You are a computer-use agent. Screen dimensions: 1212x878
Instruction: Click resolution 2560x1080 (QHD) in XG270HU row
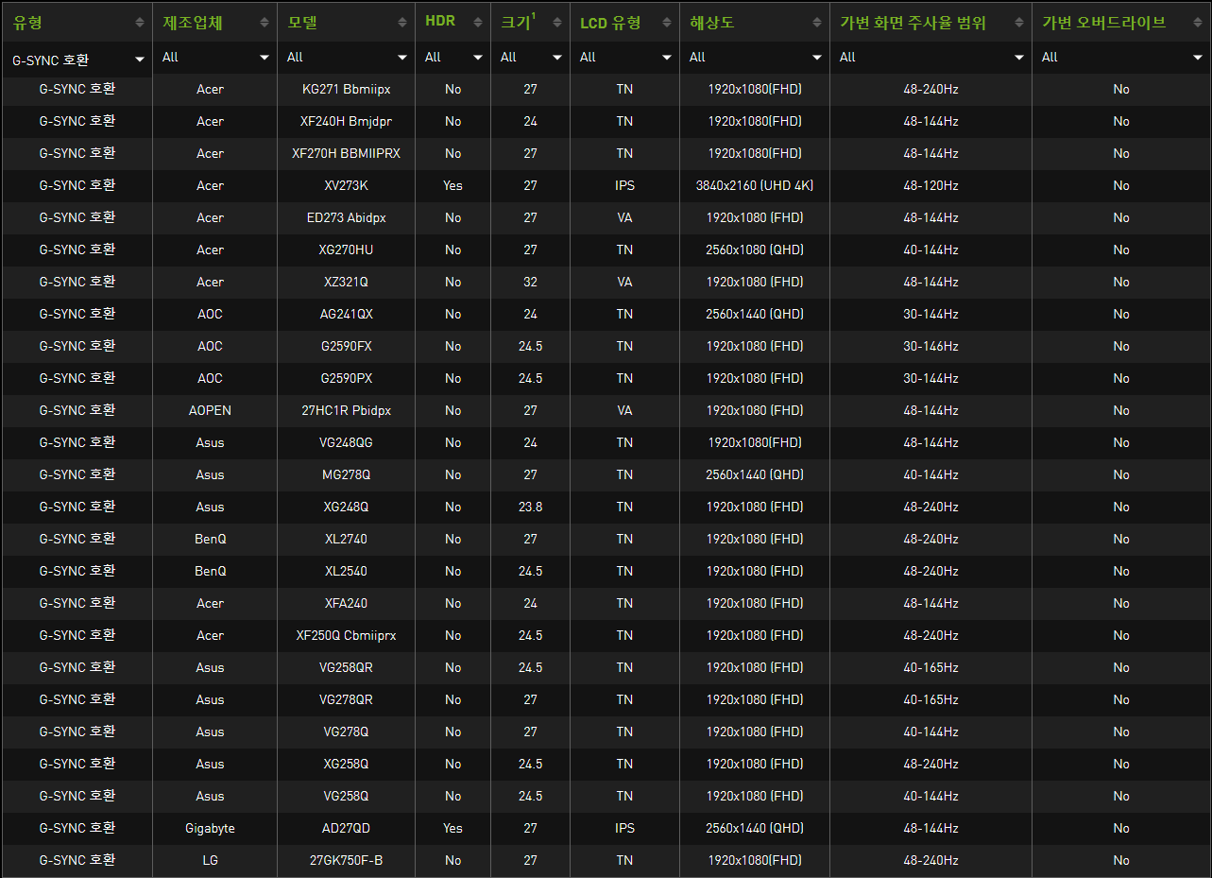(x=755, y=250)
